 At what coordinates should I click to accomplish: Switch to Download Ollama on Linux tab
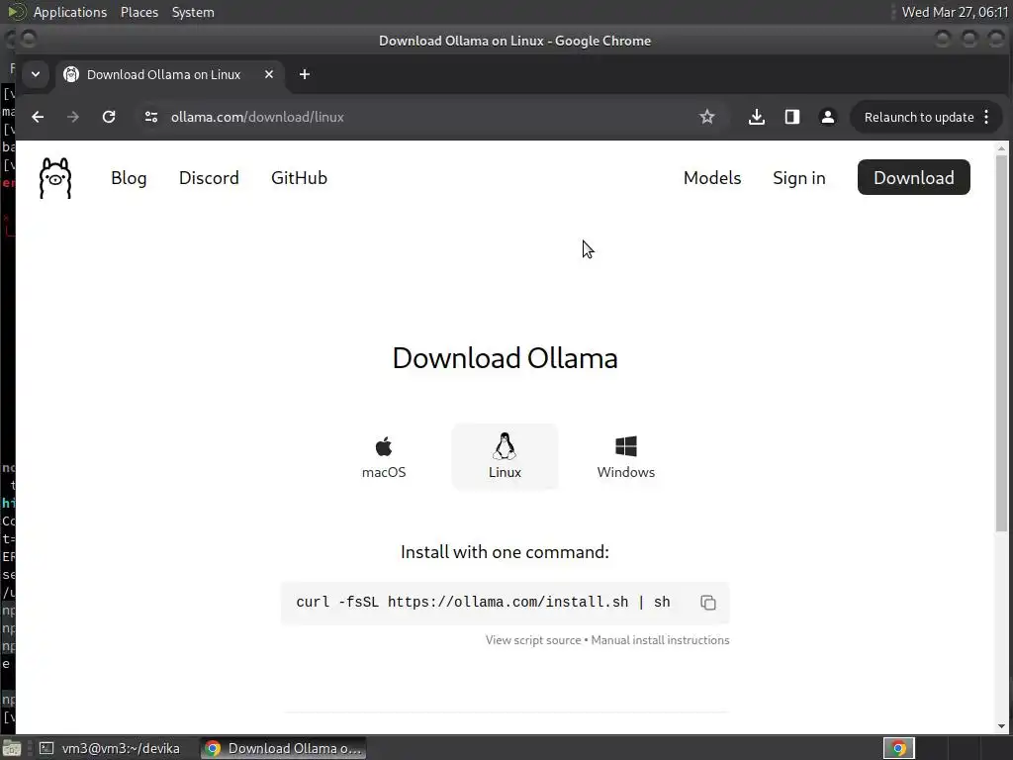click(168, 75)
